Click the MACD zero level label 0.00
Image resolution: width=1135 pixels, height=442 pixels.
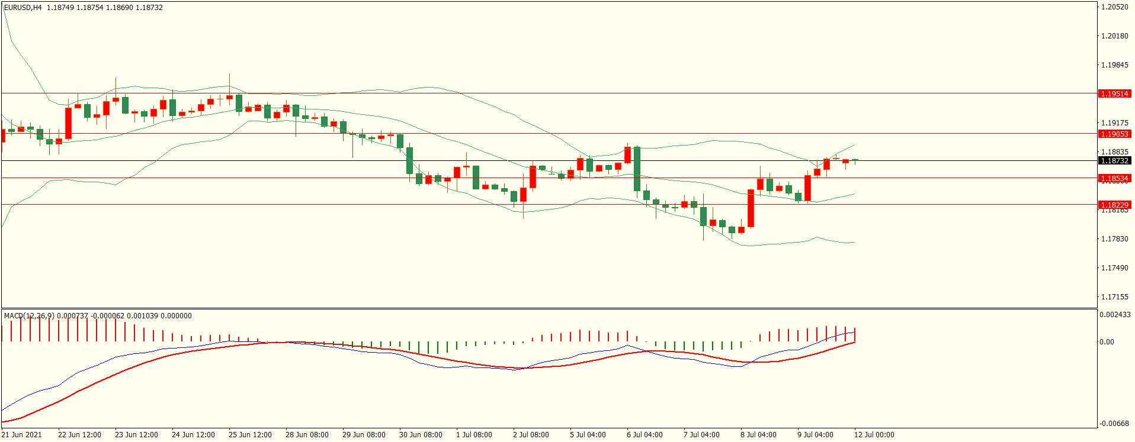pyautogui.click(x=1107, y=342)
